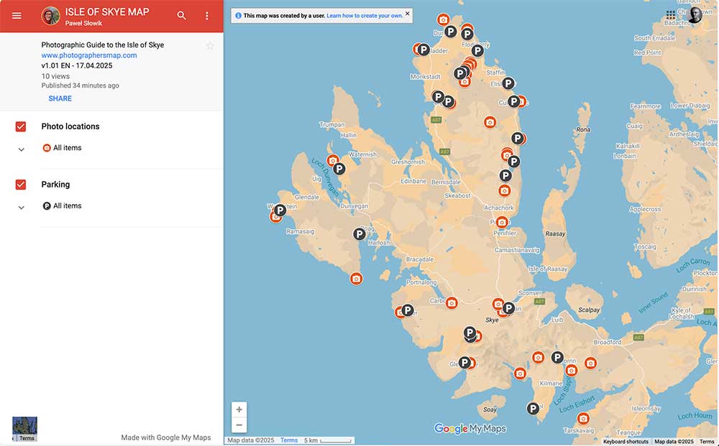Click the ISLE OF SKYE MAP heading

[x=107, y=12]
